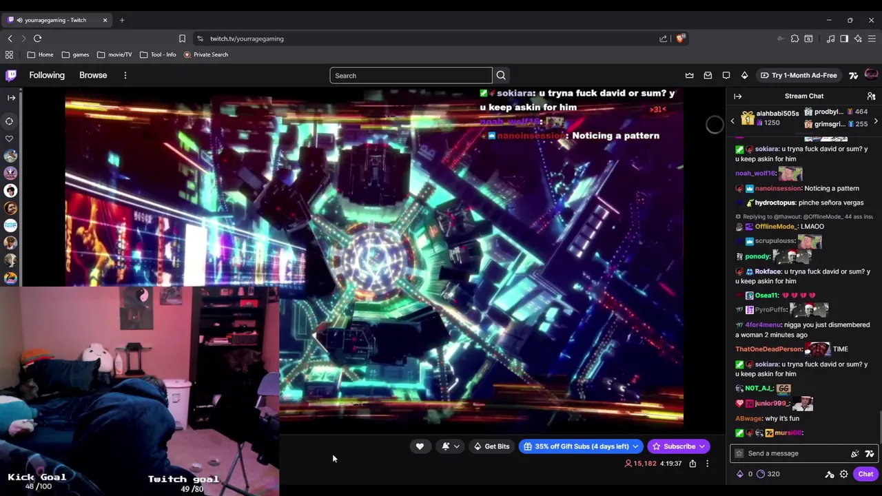Click the chat scrollbar

880,427
